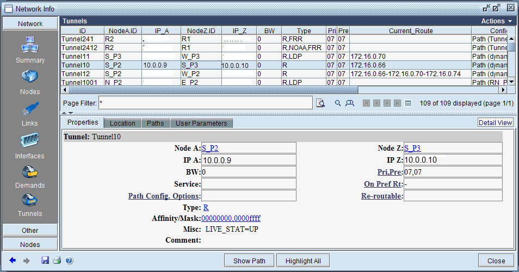Open the User Parameters tab
Screen dimensions: 519x272
point(201,123)
